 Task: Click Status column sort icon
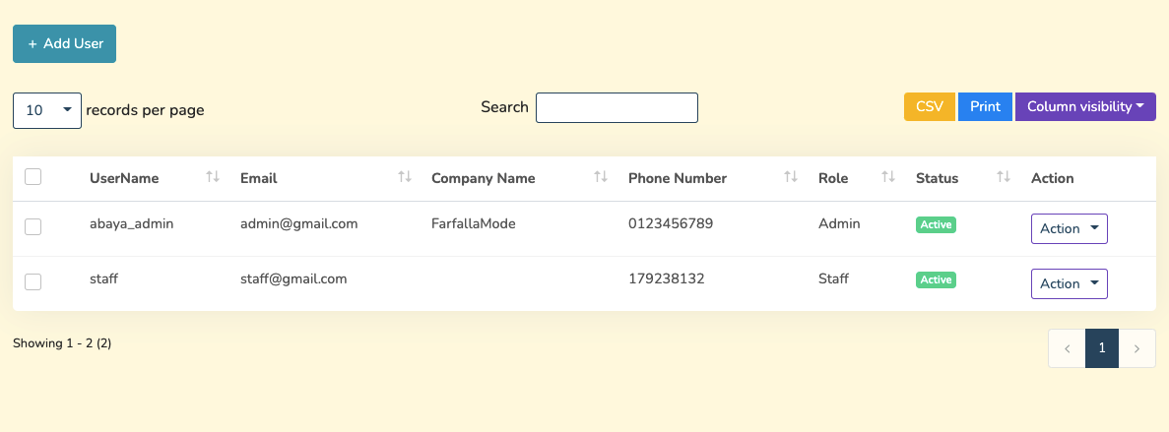coord(1004,177)
